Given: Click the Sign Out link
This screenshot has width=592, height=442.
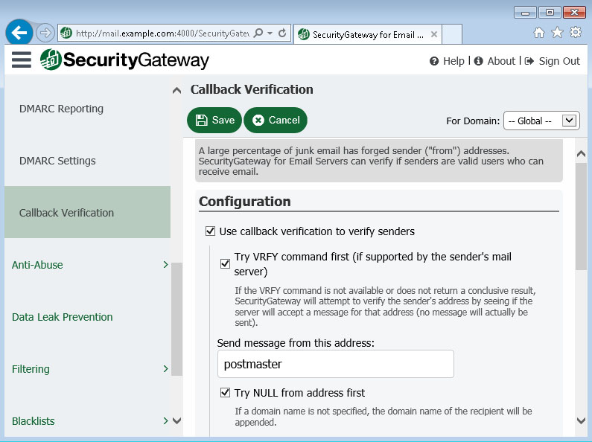Looking at the screenshot, I should tap(553, 61).
